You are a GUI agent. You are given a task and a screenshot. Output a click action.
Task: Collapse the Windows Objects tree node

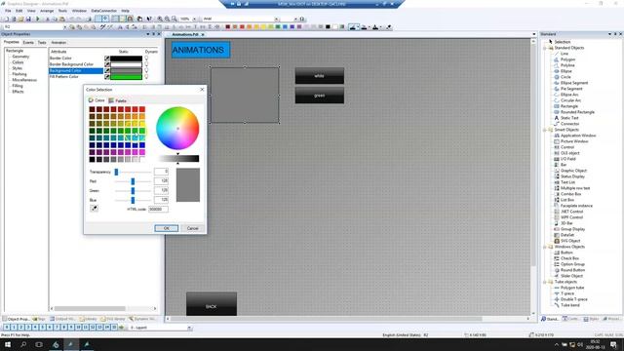pyautogui.click(x=545, y=247)
